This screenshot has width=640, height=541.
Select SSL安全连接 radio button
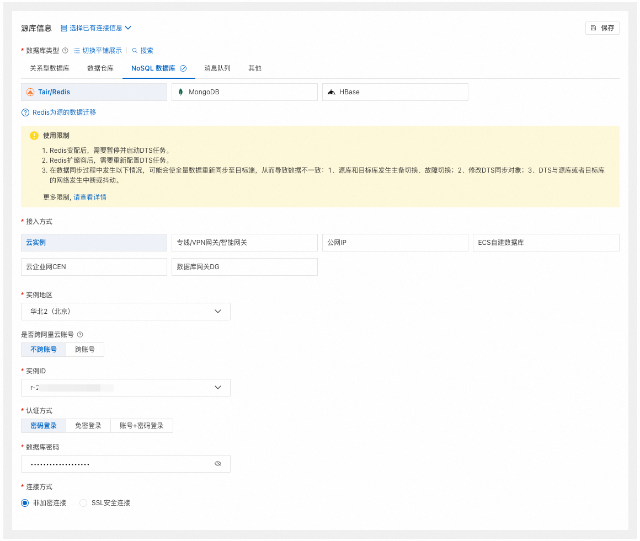83,503
